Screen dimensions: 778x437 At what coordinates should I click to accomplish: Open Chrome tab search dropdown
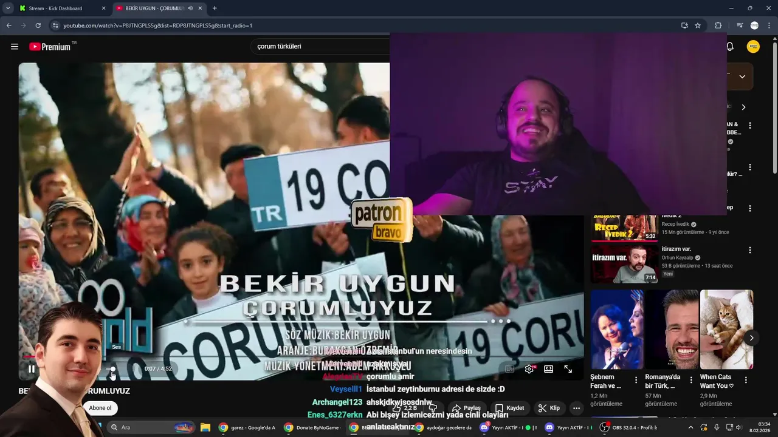pyautogui.click(x=8, y=8)
